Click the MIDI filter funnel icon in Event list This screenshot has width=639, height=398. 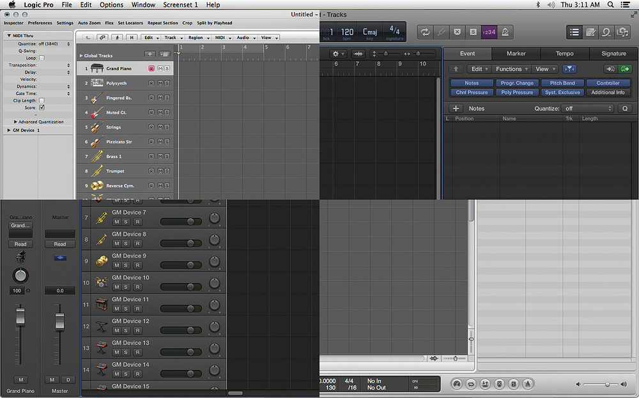(x=568, y=69)
